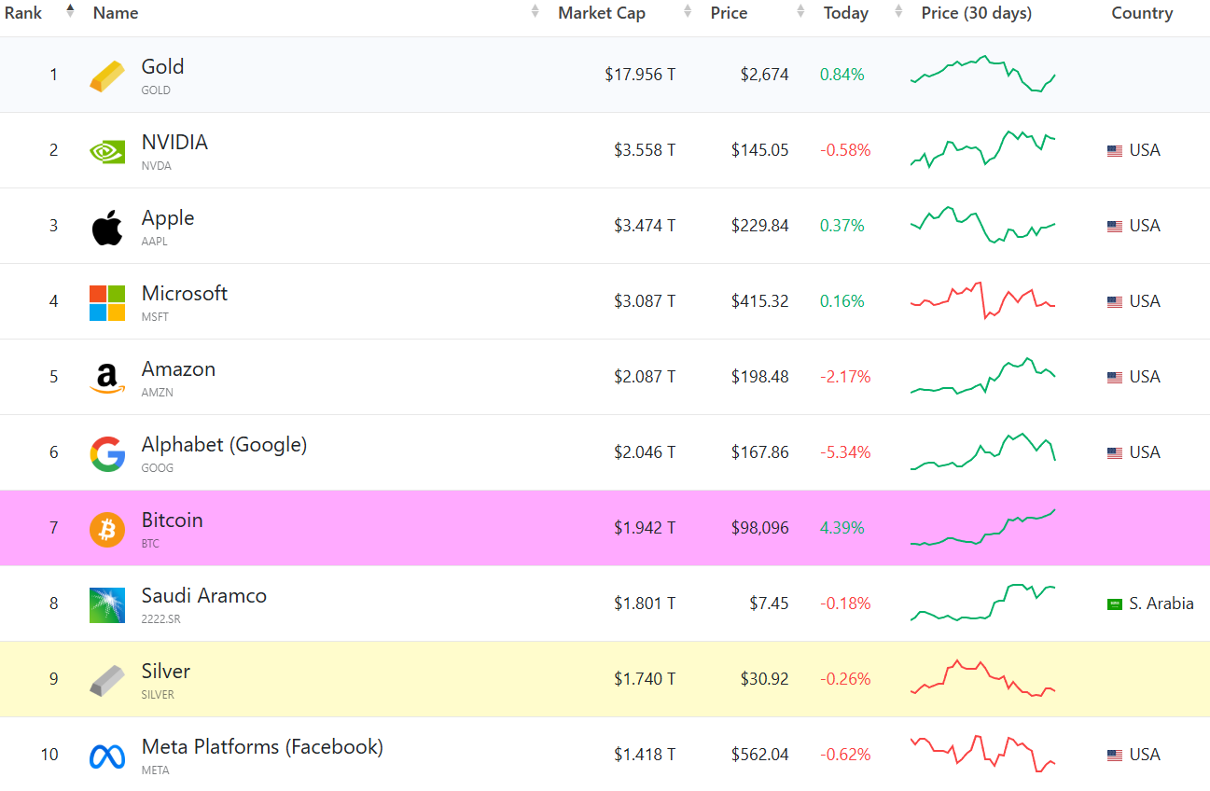
Task: Sort by Price column header
Action: click(729, 13)
